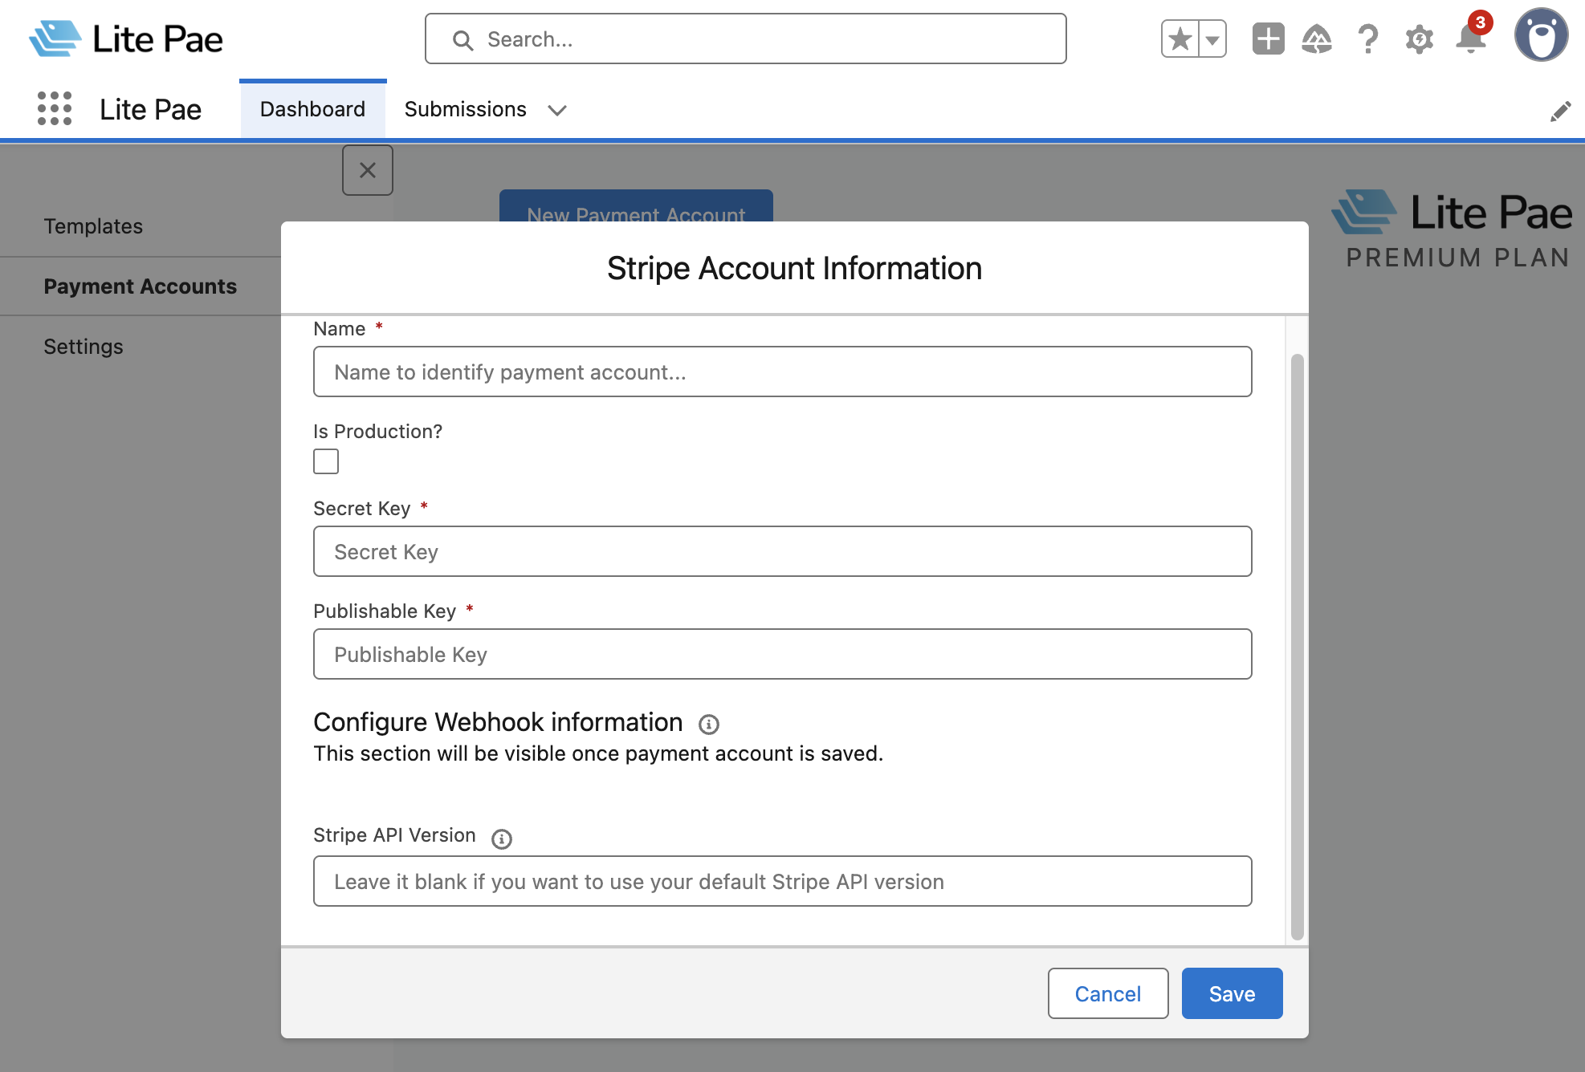Show Configure Webhook information info tooltip
1585x1072 pixels.
pyautogui.click(x=708, y=725)
